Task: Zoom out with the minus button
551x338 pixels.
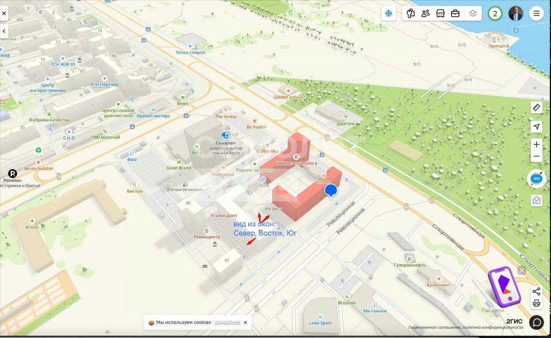Action: [x=536, y=157]
